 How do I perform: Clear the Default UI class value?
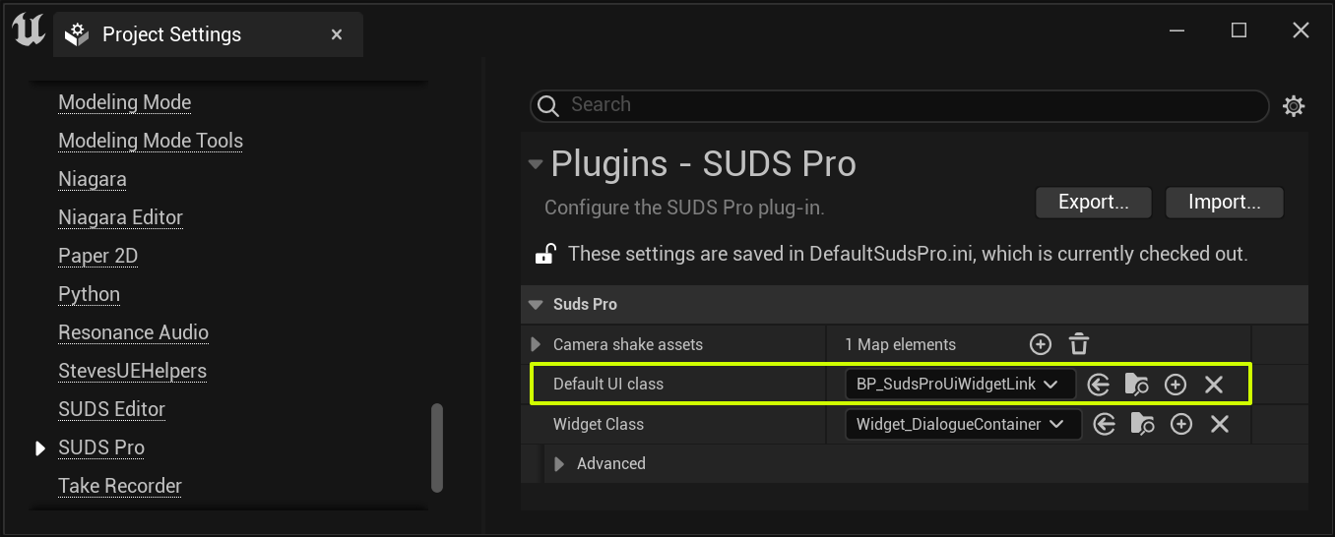pos(1214,385)
